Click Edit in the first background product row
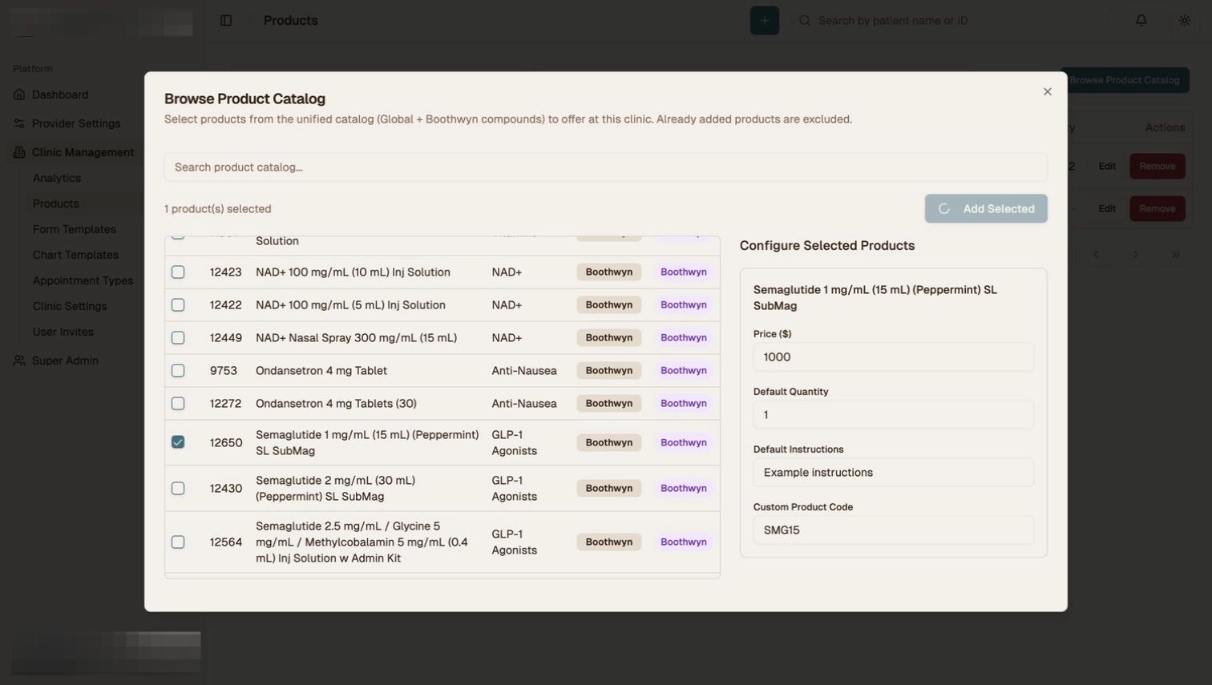 (1107, 167)
